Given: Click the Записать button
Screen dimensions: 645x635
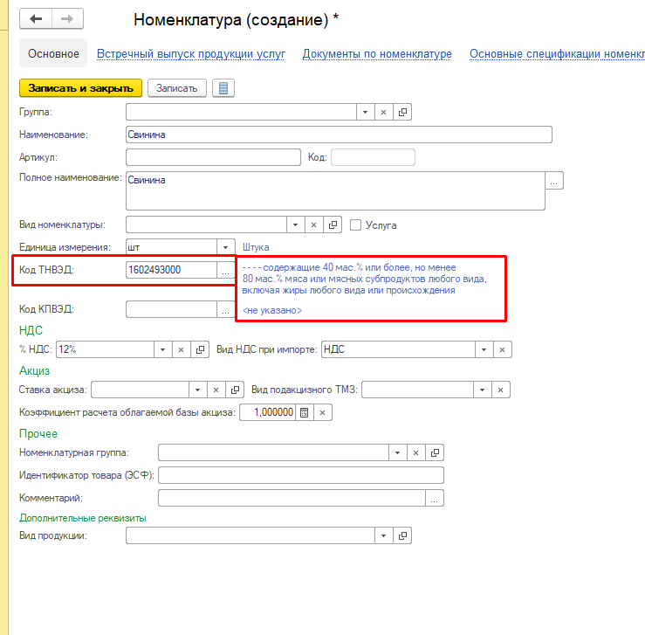Looking at the screenshot, I should 177,88.
